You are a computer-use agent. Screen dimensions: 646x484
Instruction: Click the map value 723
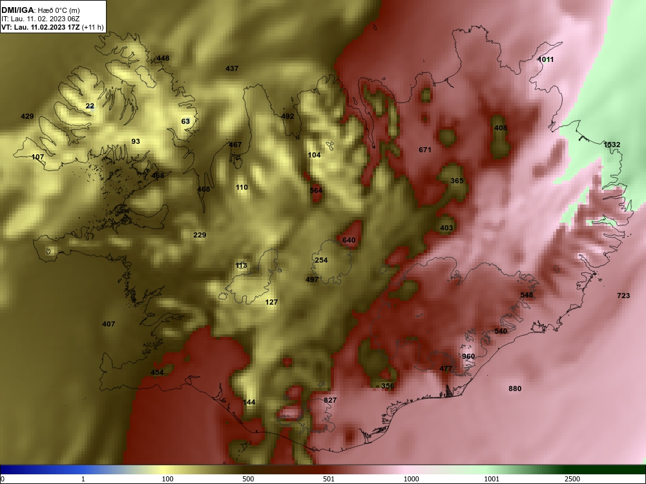623,296
